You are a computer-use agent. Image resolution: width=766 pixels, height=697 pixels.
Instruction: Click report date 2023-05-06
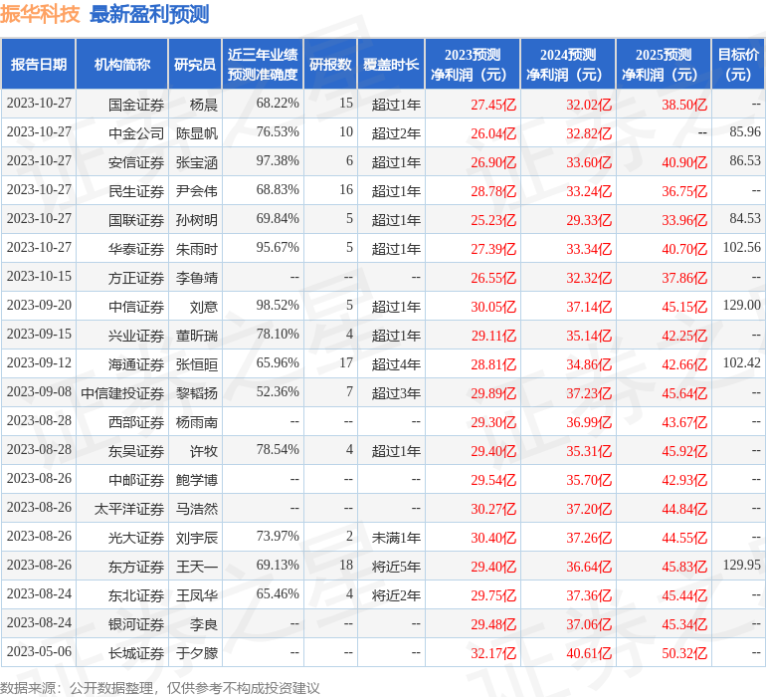(39, 651)
